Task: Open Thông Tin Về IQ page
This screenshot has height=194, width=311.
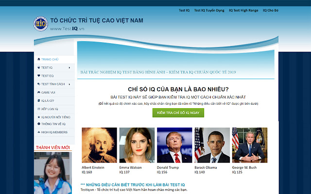Action: [x=53, y=124]
